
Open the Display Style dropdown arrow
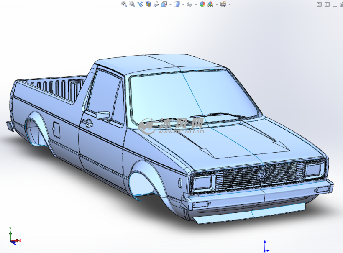pos(183,5)
